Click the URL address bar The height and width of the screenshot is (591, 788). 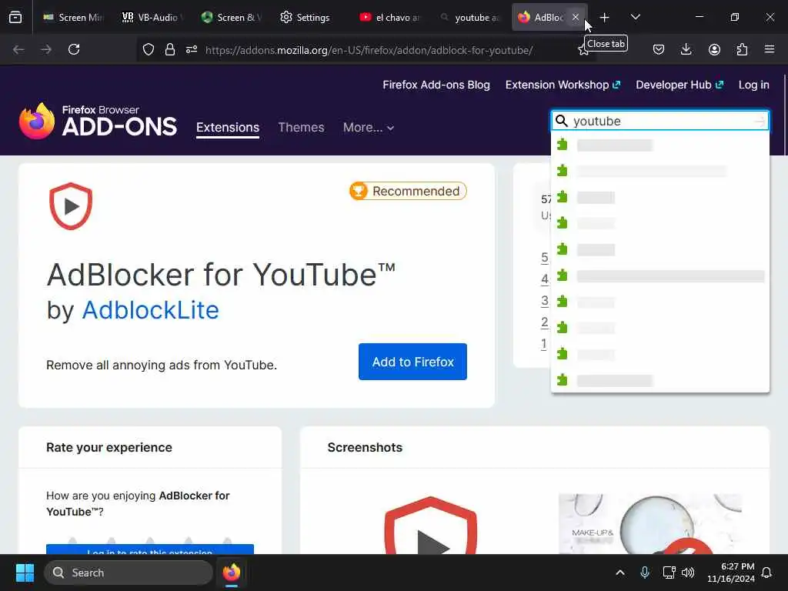(369, 50)
